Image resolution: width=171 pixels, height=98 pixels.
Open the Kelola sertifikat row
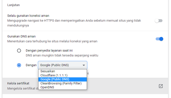pyautogui.click(x=85, y=86)
